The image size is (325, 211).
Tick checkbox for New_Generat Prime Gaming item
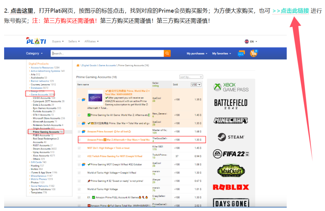click(x=79, y=115)
